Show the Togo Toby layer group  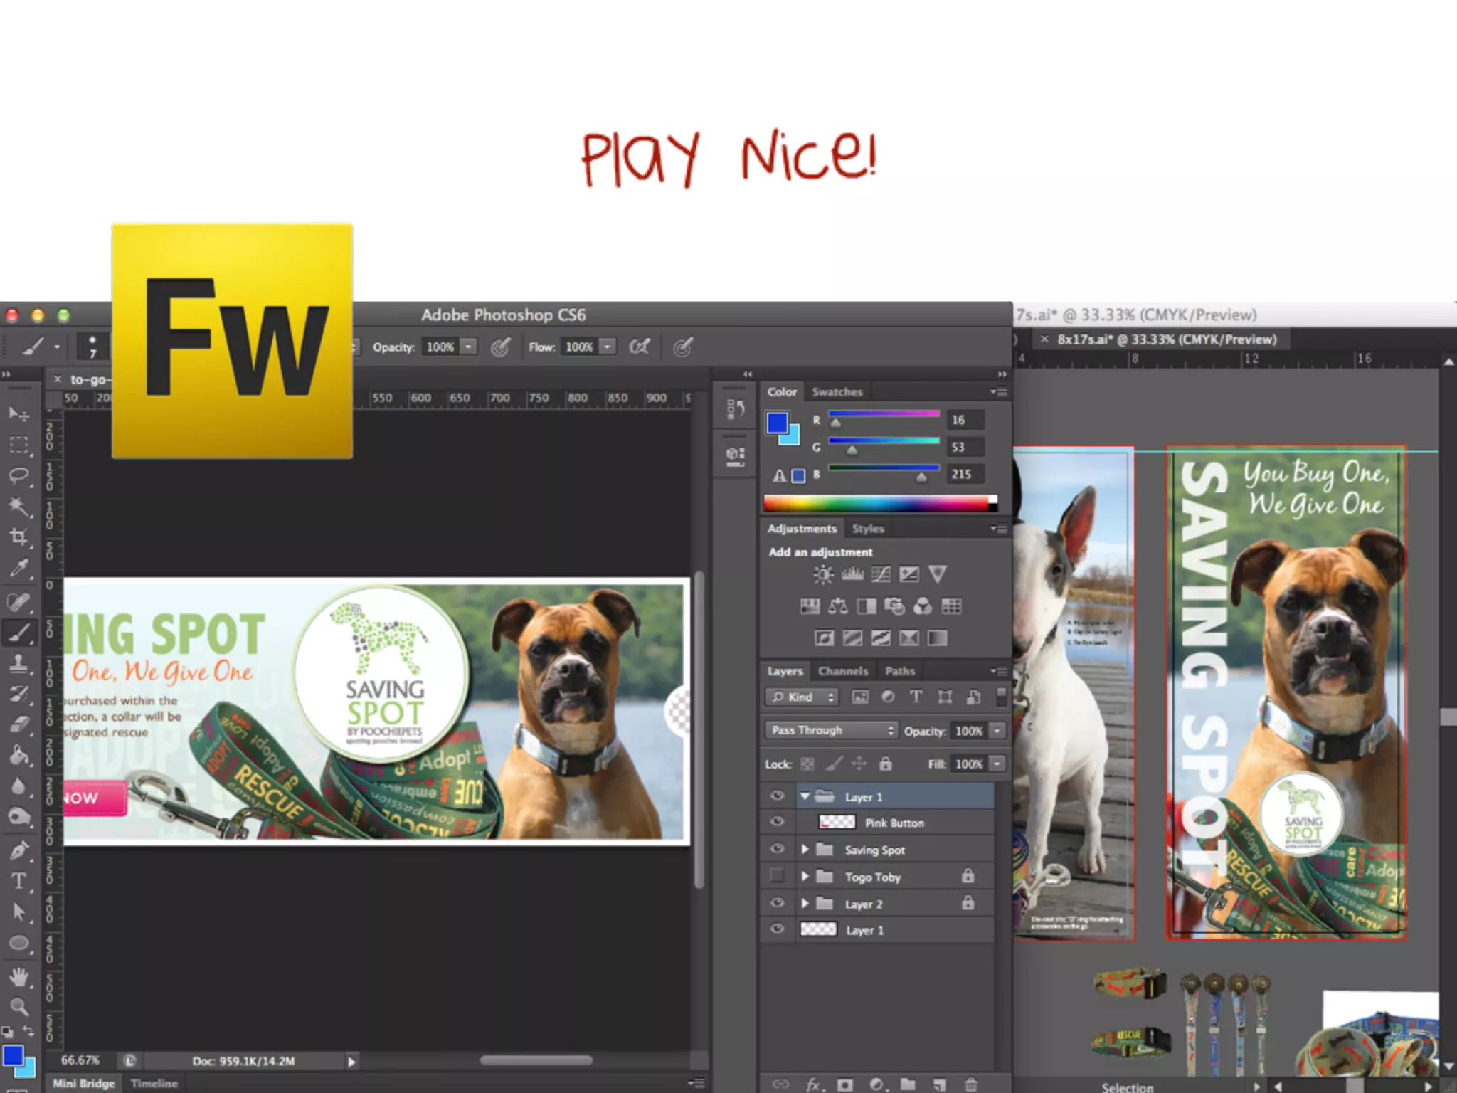click(x=777, y=876)
